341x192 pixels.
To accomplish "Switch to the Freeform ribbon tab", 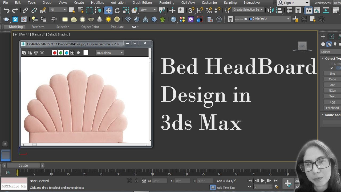I will click(38, 27).
